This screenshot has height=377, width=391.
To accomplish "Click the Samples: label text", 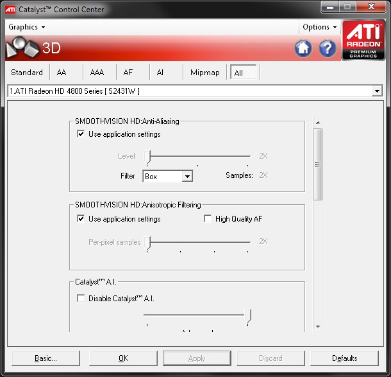I will [x=239, y=175].
